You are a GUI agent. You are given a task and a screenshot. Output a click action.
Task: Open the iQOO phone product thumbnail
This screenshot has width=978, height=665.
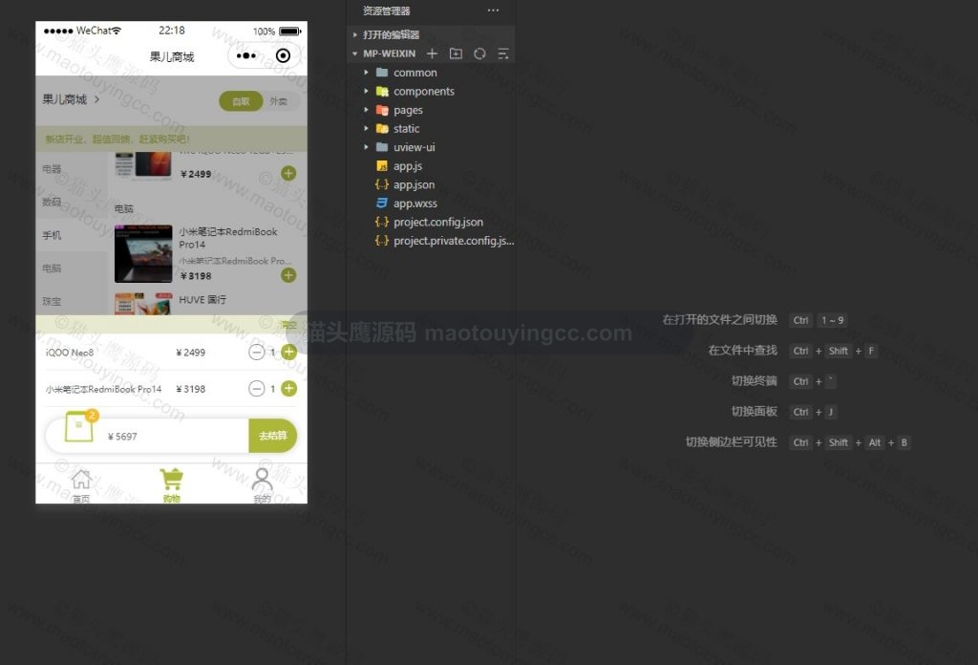point(143,165)
